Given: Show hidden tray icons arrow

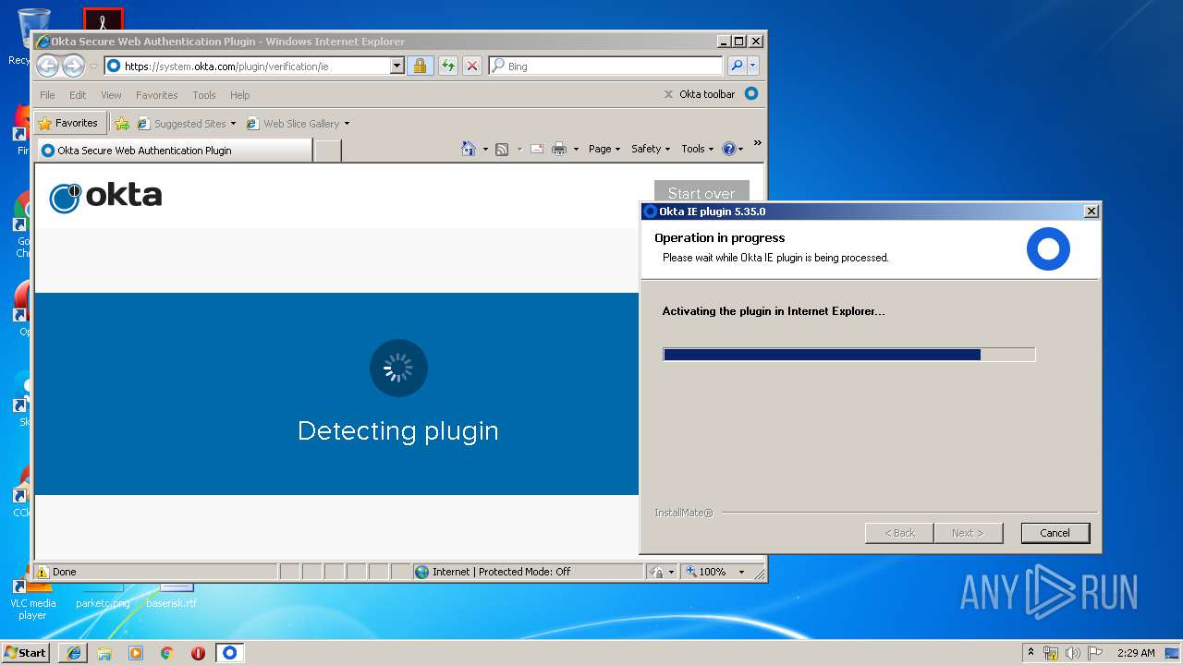Looking at the screenshot, I should point(1031,652).
